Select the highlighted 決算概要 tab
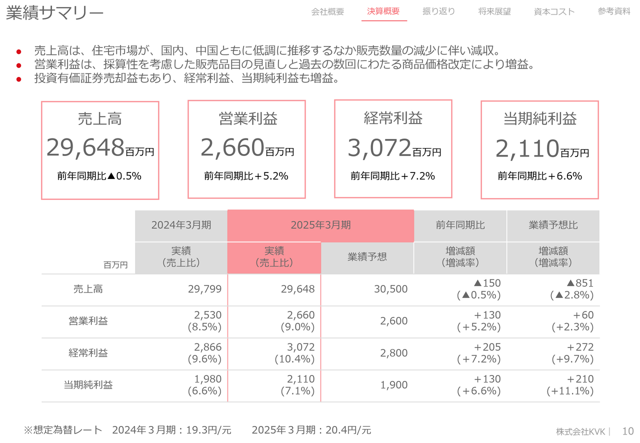Viewport: 640px width, 443px height. pos(383,11)
